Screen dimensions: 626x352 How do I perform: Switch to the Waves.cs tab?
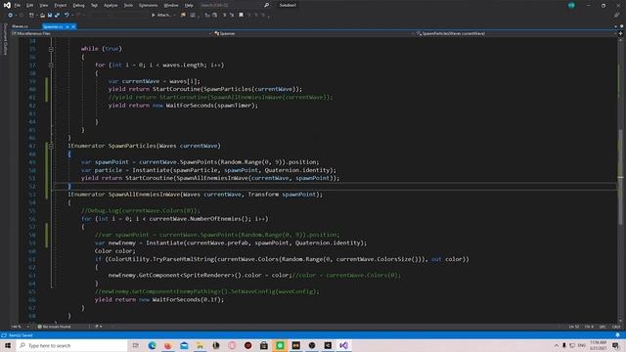click(x=20, y=26)
